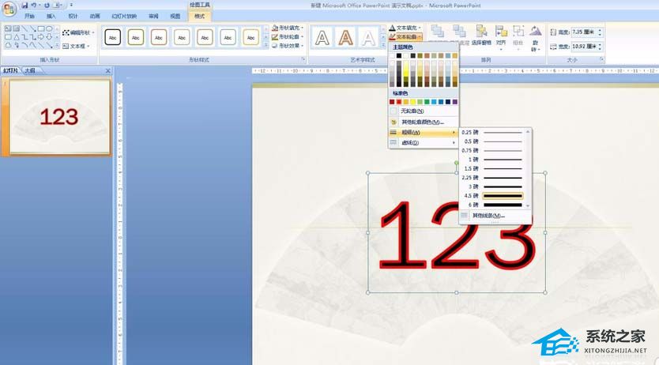Set outline weight to 4.5 磅
This screenshot has width=659, height=365.
(492, 196)
